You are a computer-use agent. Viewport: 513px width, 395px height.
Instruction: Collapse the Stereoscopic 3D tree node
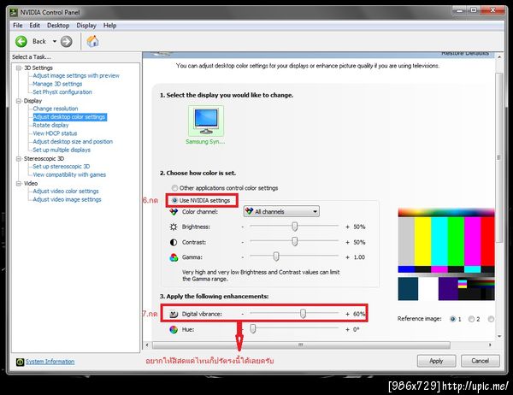coord(19,159)
